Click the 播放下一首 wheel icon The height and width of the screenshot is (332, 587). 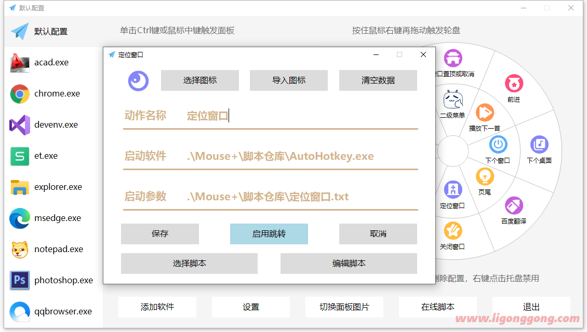[485, 113]
